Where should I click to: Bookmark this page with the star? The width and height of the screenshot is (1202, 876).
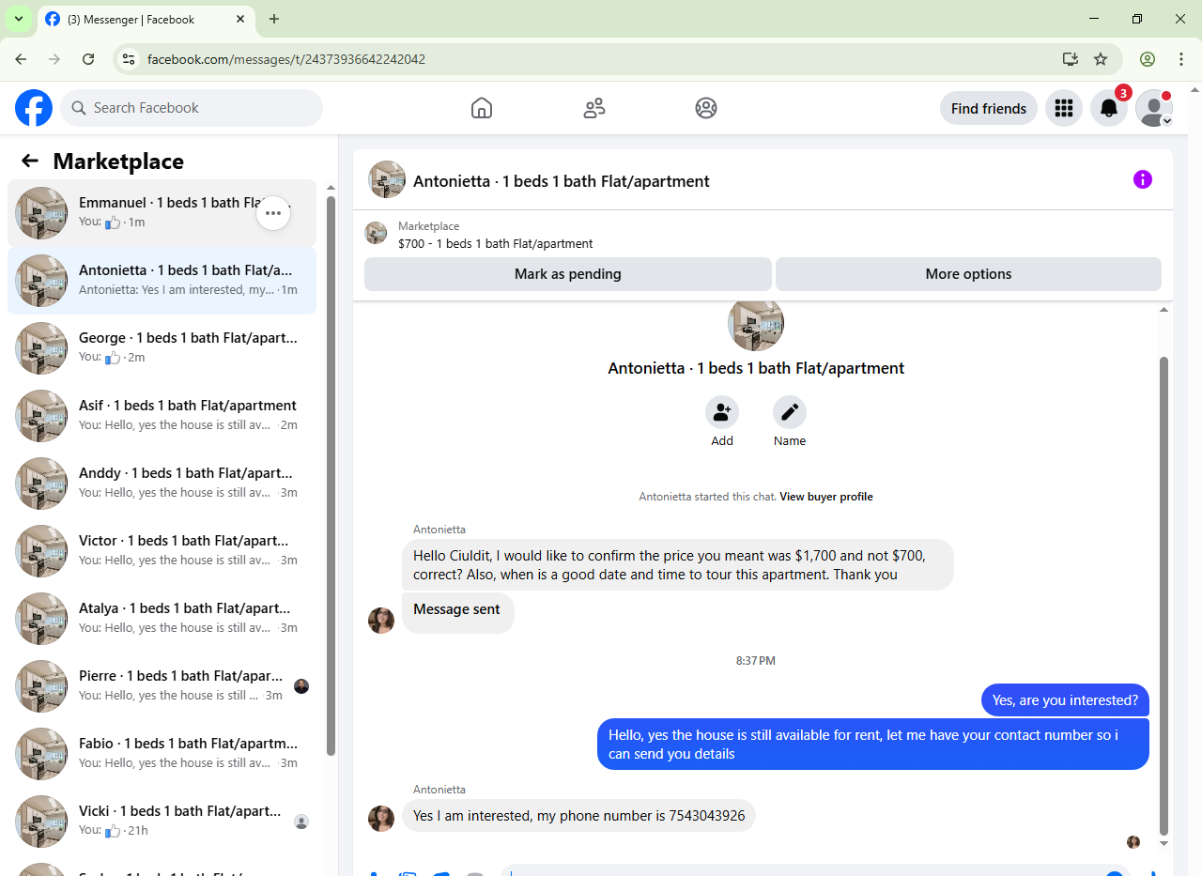point(1101,59)
